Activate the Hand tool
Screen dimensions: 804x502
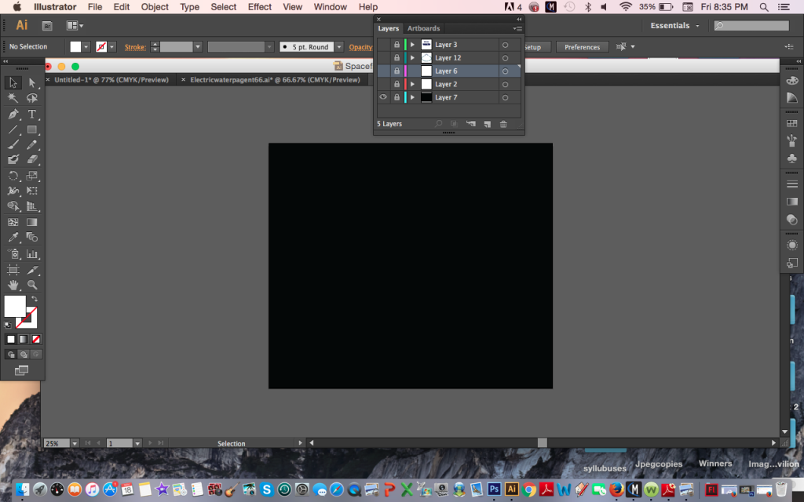click(x=13, y=285)
